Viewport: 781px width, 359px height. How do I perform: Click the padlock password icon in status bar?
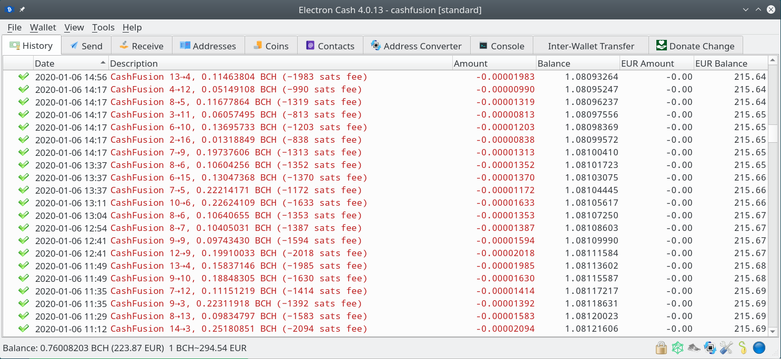pyautogui.click(x=661, y=347)
